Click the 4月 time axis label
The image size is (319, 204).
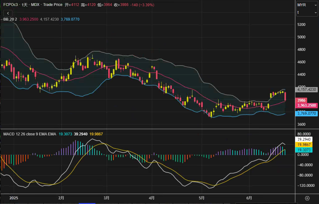point(152,198)
